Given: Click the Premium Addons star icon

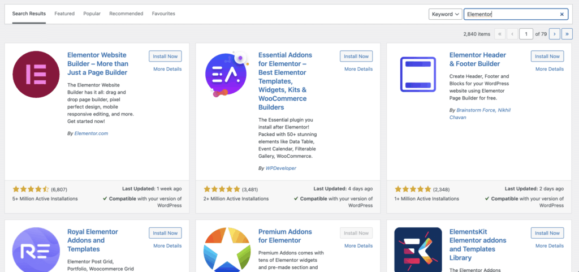Looking at the screenshot, I should point(227,249).
